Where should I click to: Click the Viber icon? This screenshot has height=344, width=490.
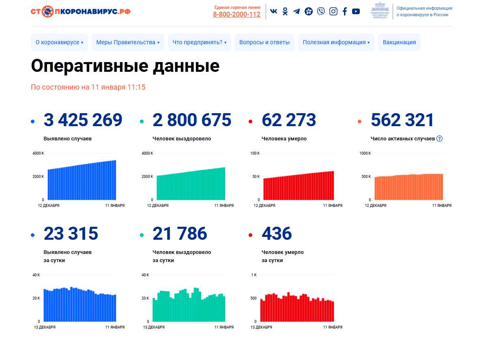tap(321, 11)
